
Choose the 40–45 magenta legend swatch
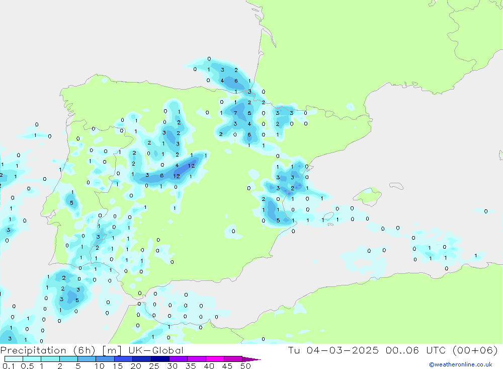215,359
